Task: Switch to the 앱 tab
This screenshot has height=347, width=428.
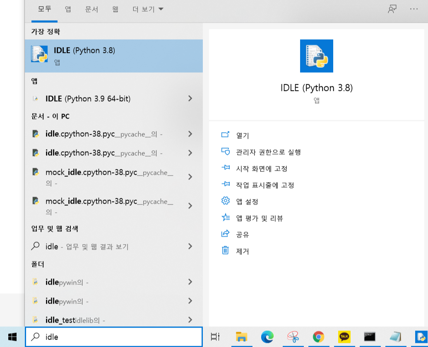Action: (x=68, y=9)
